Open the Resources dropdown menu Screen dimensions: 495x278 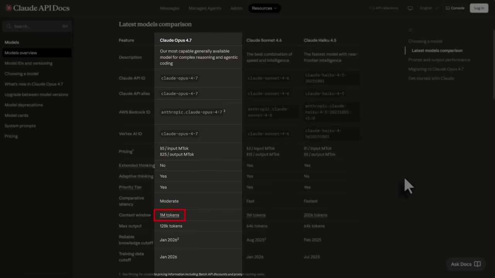point(265,8)
